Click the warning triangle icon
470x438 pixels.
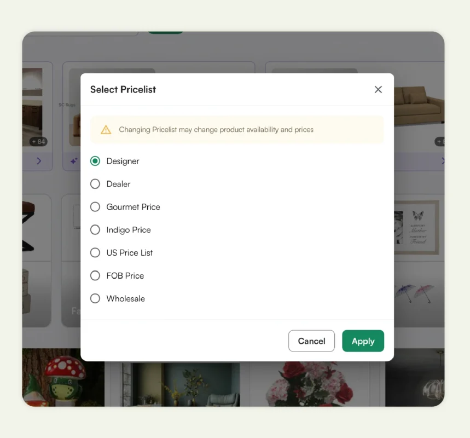pyautogui.click(x=106, y=129)
